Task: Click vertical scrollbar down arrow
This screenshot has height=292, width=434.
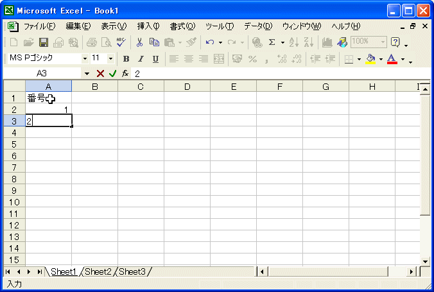Action: (425, 261)
